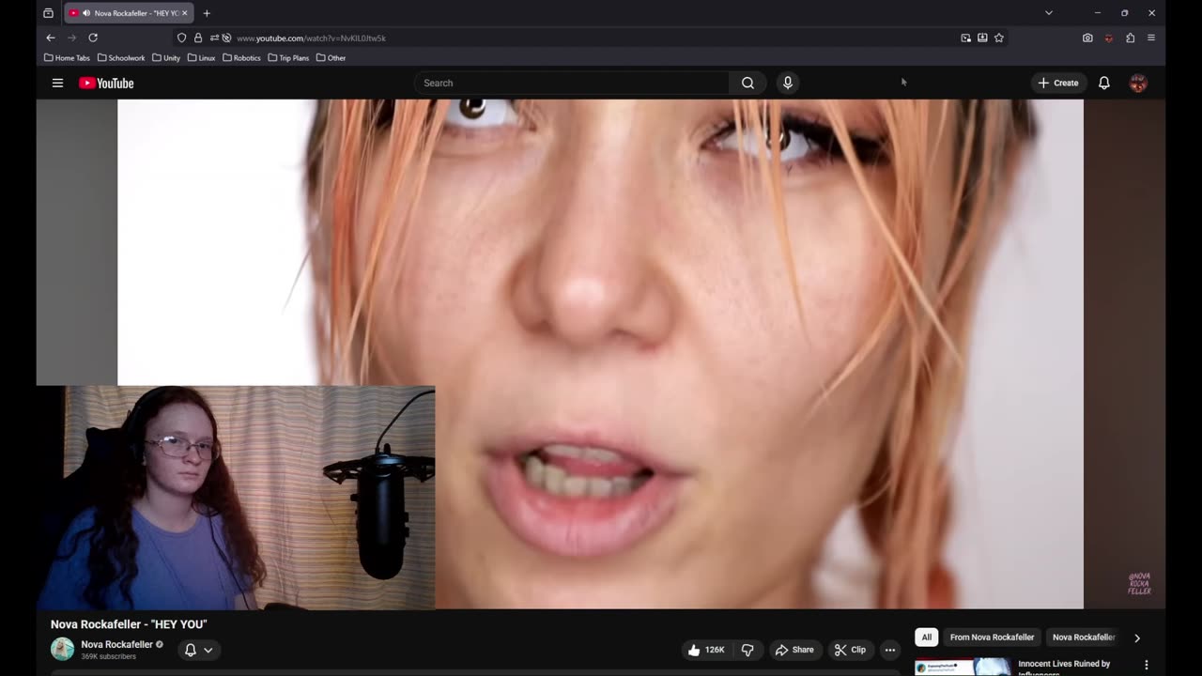Image resolution: width=1202 pixels, height=676 pixels.
Task: Open site permissions icon in address bar
Action: tap(214, 38)
